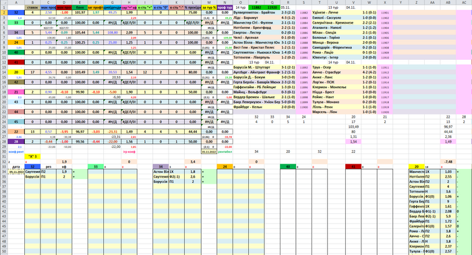Select the pink ID cell 11901
The height and width of the screenshot is (255, 472).
[x=385, y=13]
